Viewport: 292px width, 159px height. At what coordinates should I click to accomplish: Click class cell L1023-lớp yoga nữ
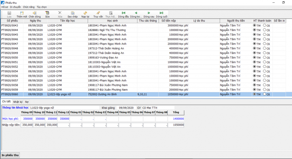click(67, 94)
